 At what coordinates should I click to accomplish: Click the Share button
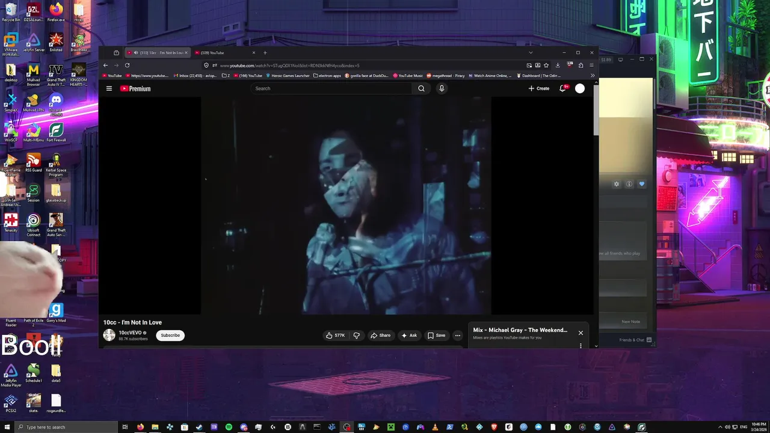pyautogui.click(x=381, y=336)
